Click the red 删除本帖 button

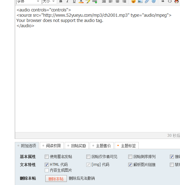56,179
